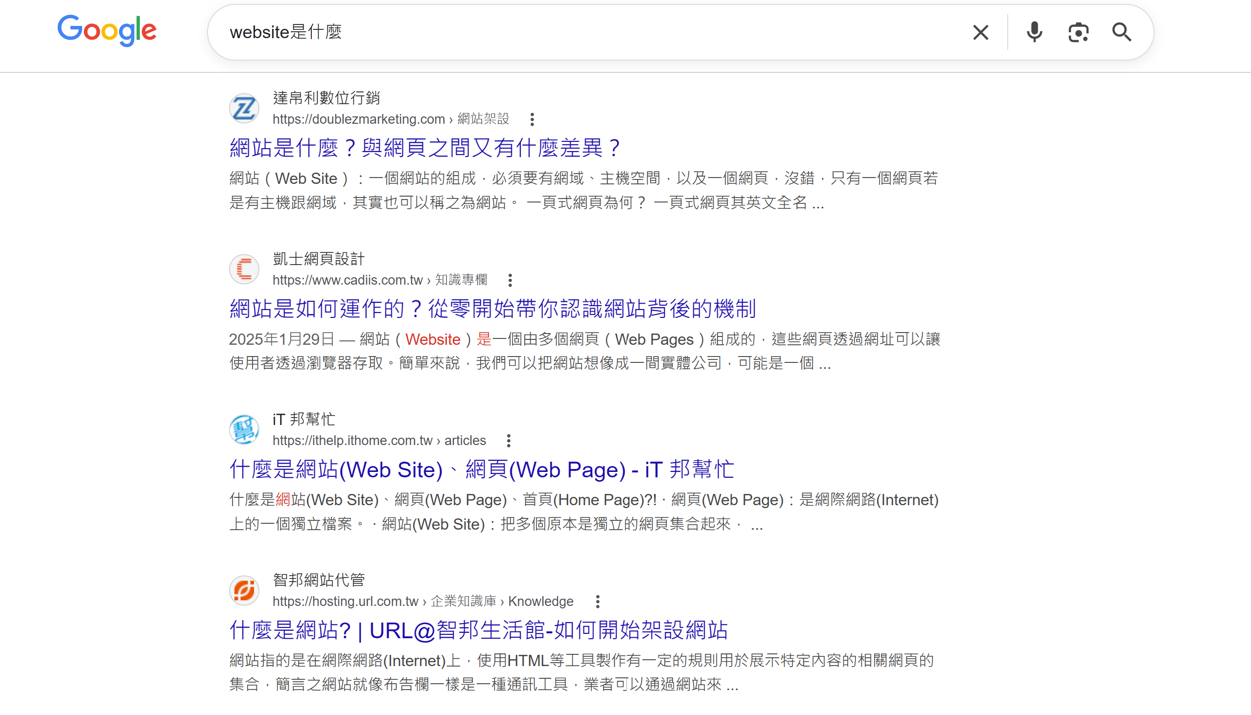The height and width of the screenshot is (715, 1251).
Task: Click the magnifying glass search button
Action: [1122, 32]
